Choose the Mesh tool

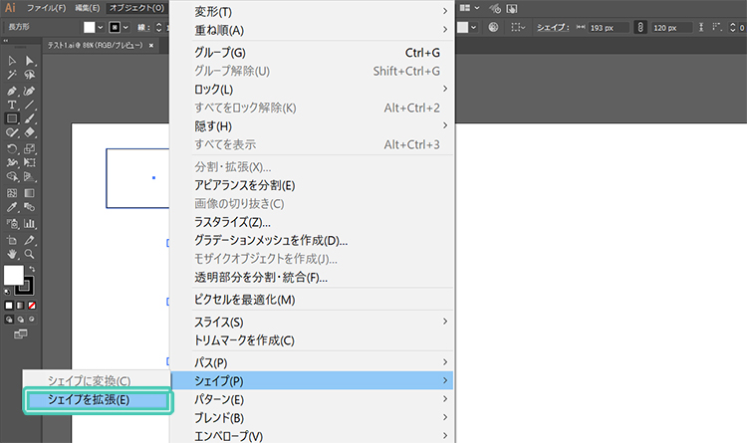click(12, 193)
